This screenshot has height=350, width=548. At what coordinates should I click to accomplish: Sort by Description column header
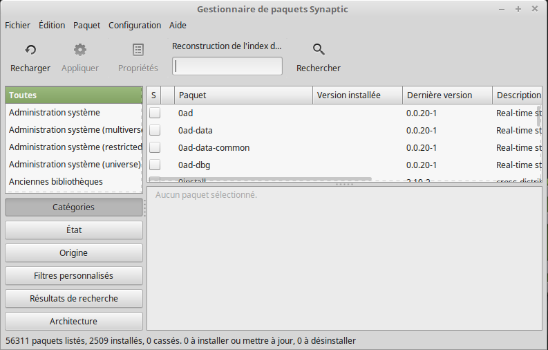point(517,95)
